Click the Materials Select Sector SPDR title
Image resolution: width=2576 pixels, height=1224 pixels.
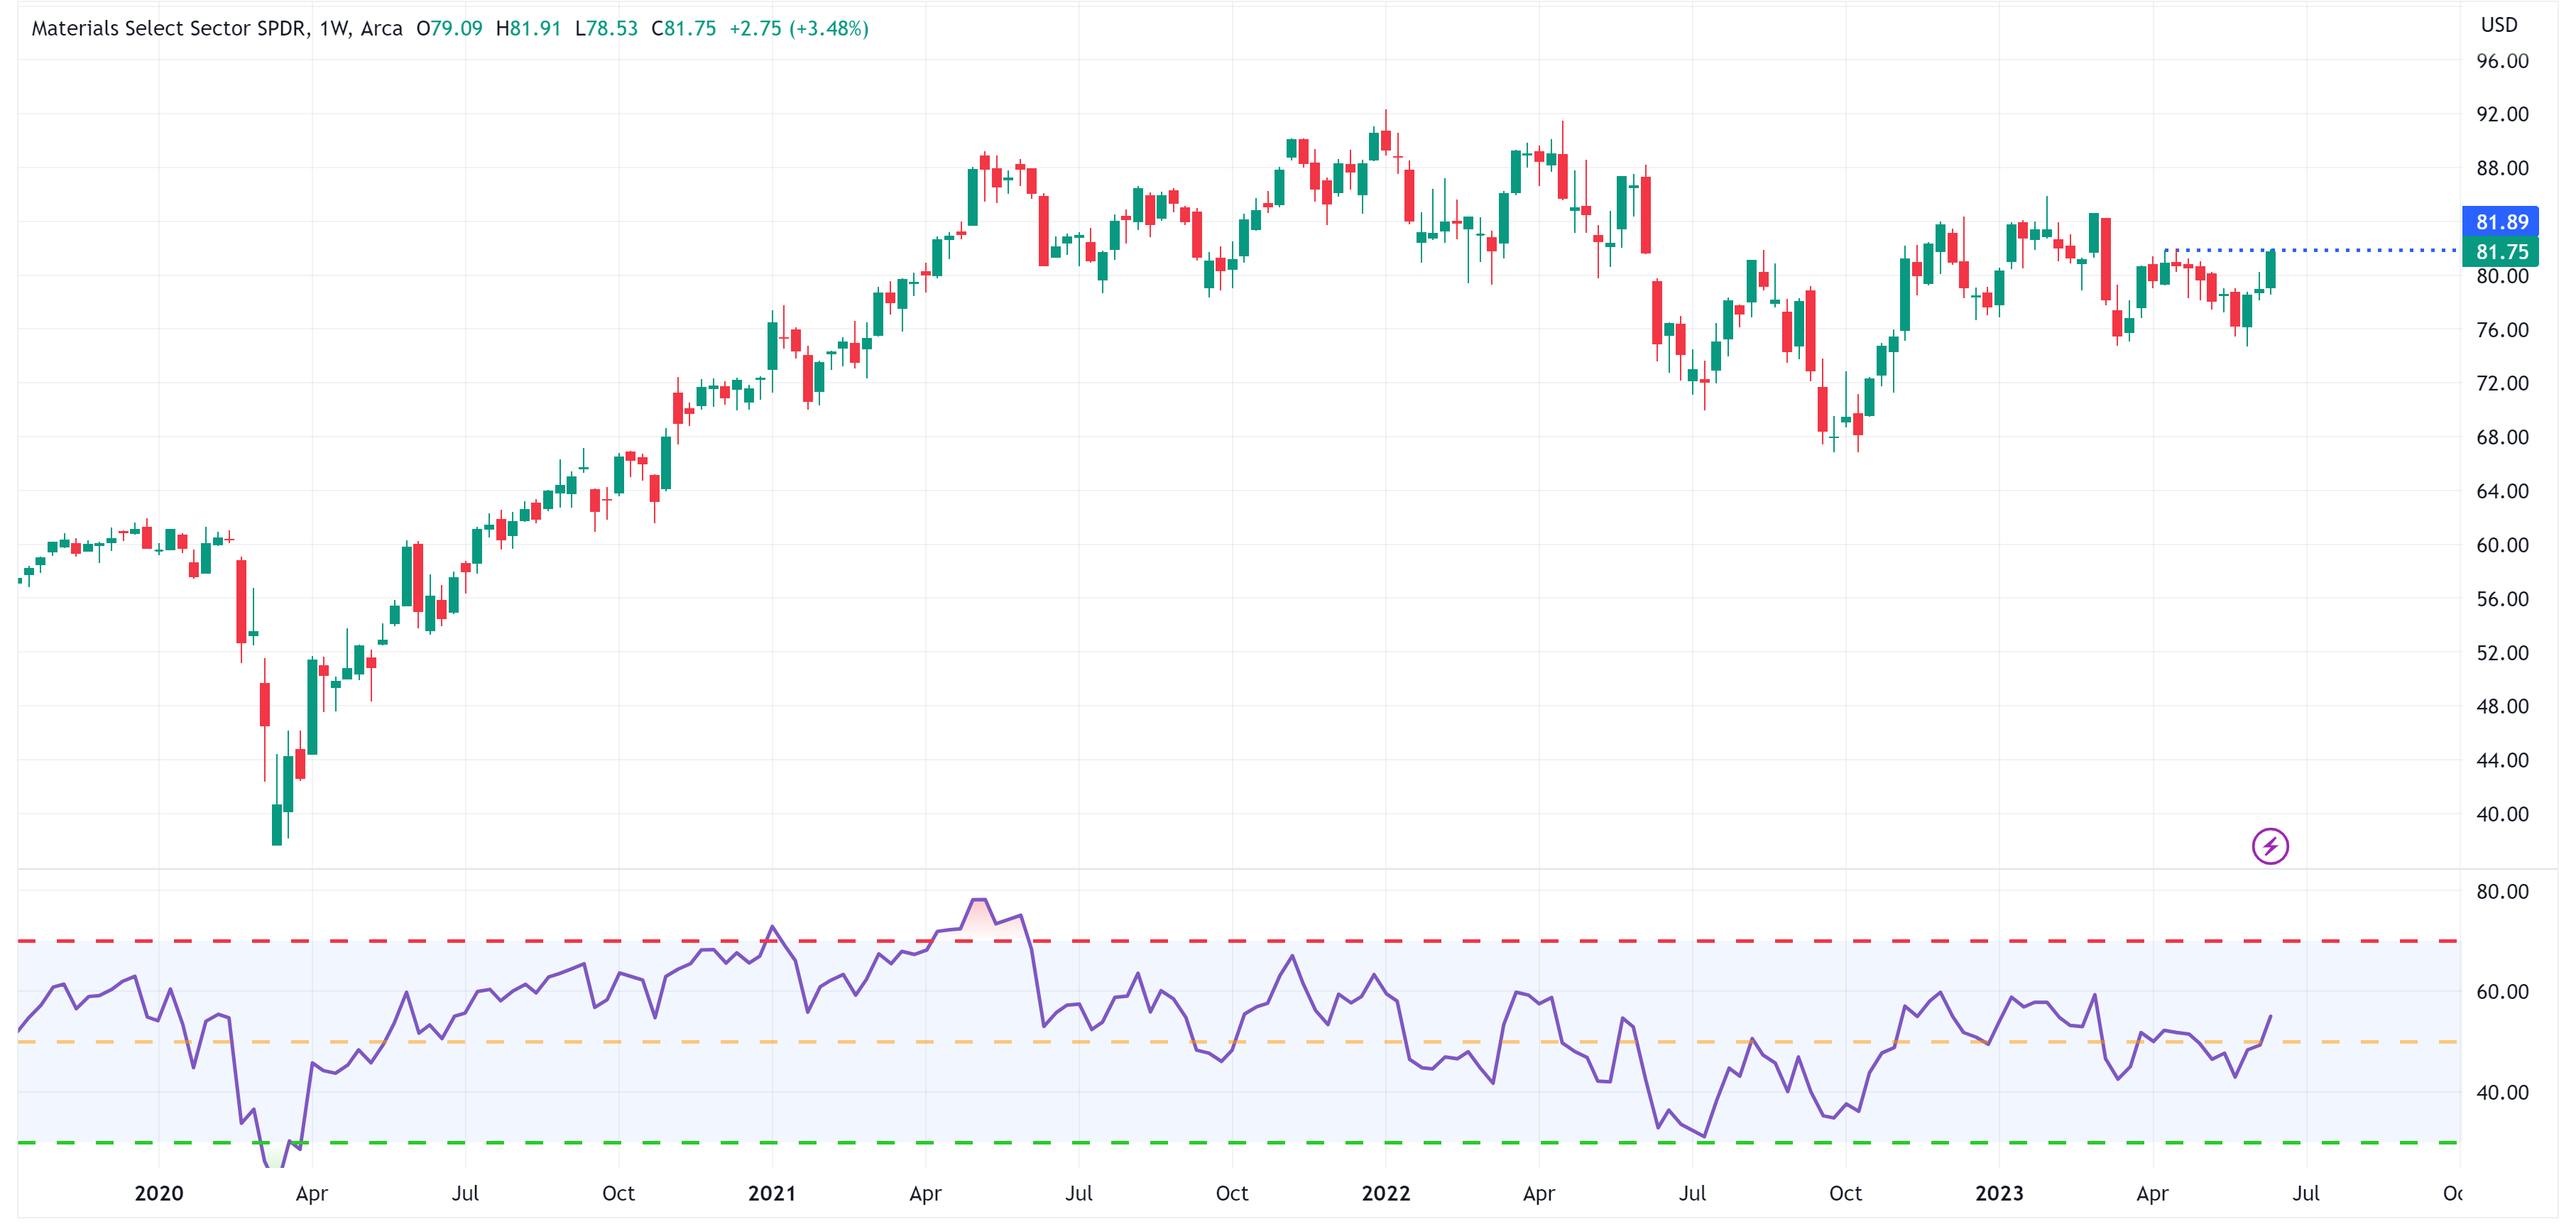(x=169, y=28)
